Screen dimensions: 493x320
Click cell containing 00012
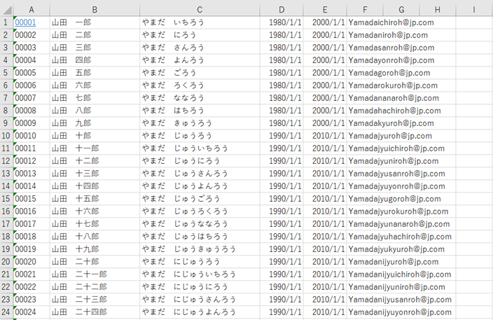pyautogui.click(x=32, y=161)
